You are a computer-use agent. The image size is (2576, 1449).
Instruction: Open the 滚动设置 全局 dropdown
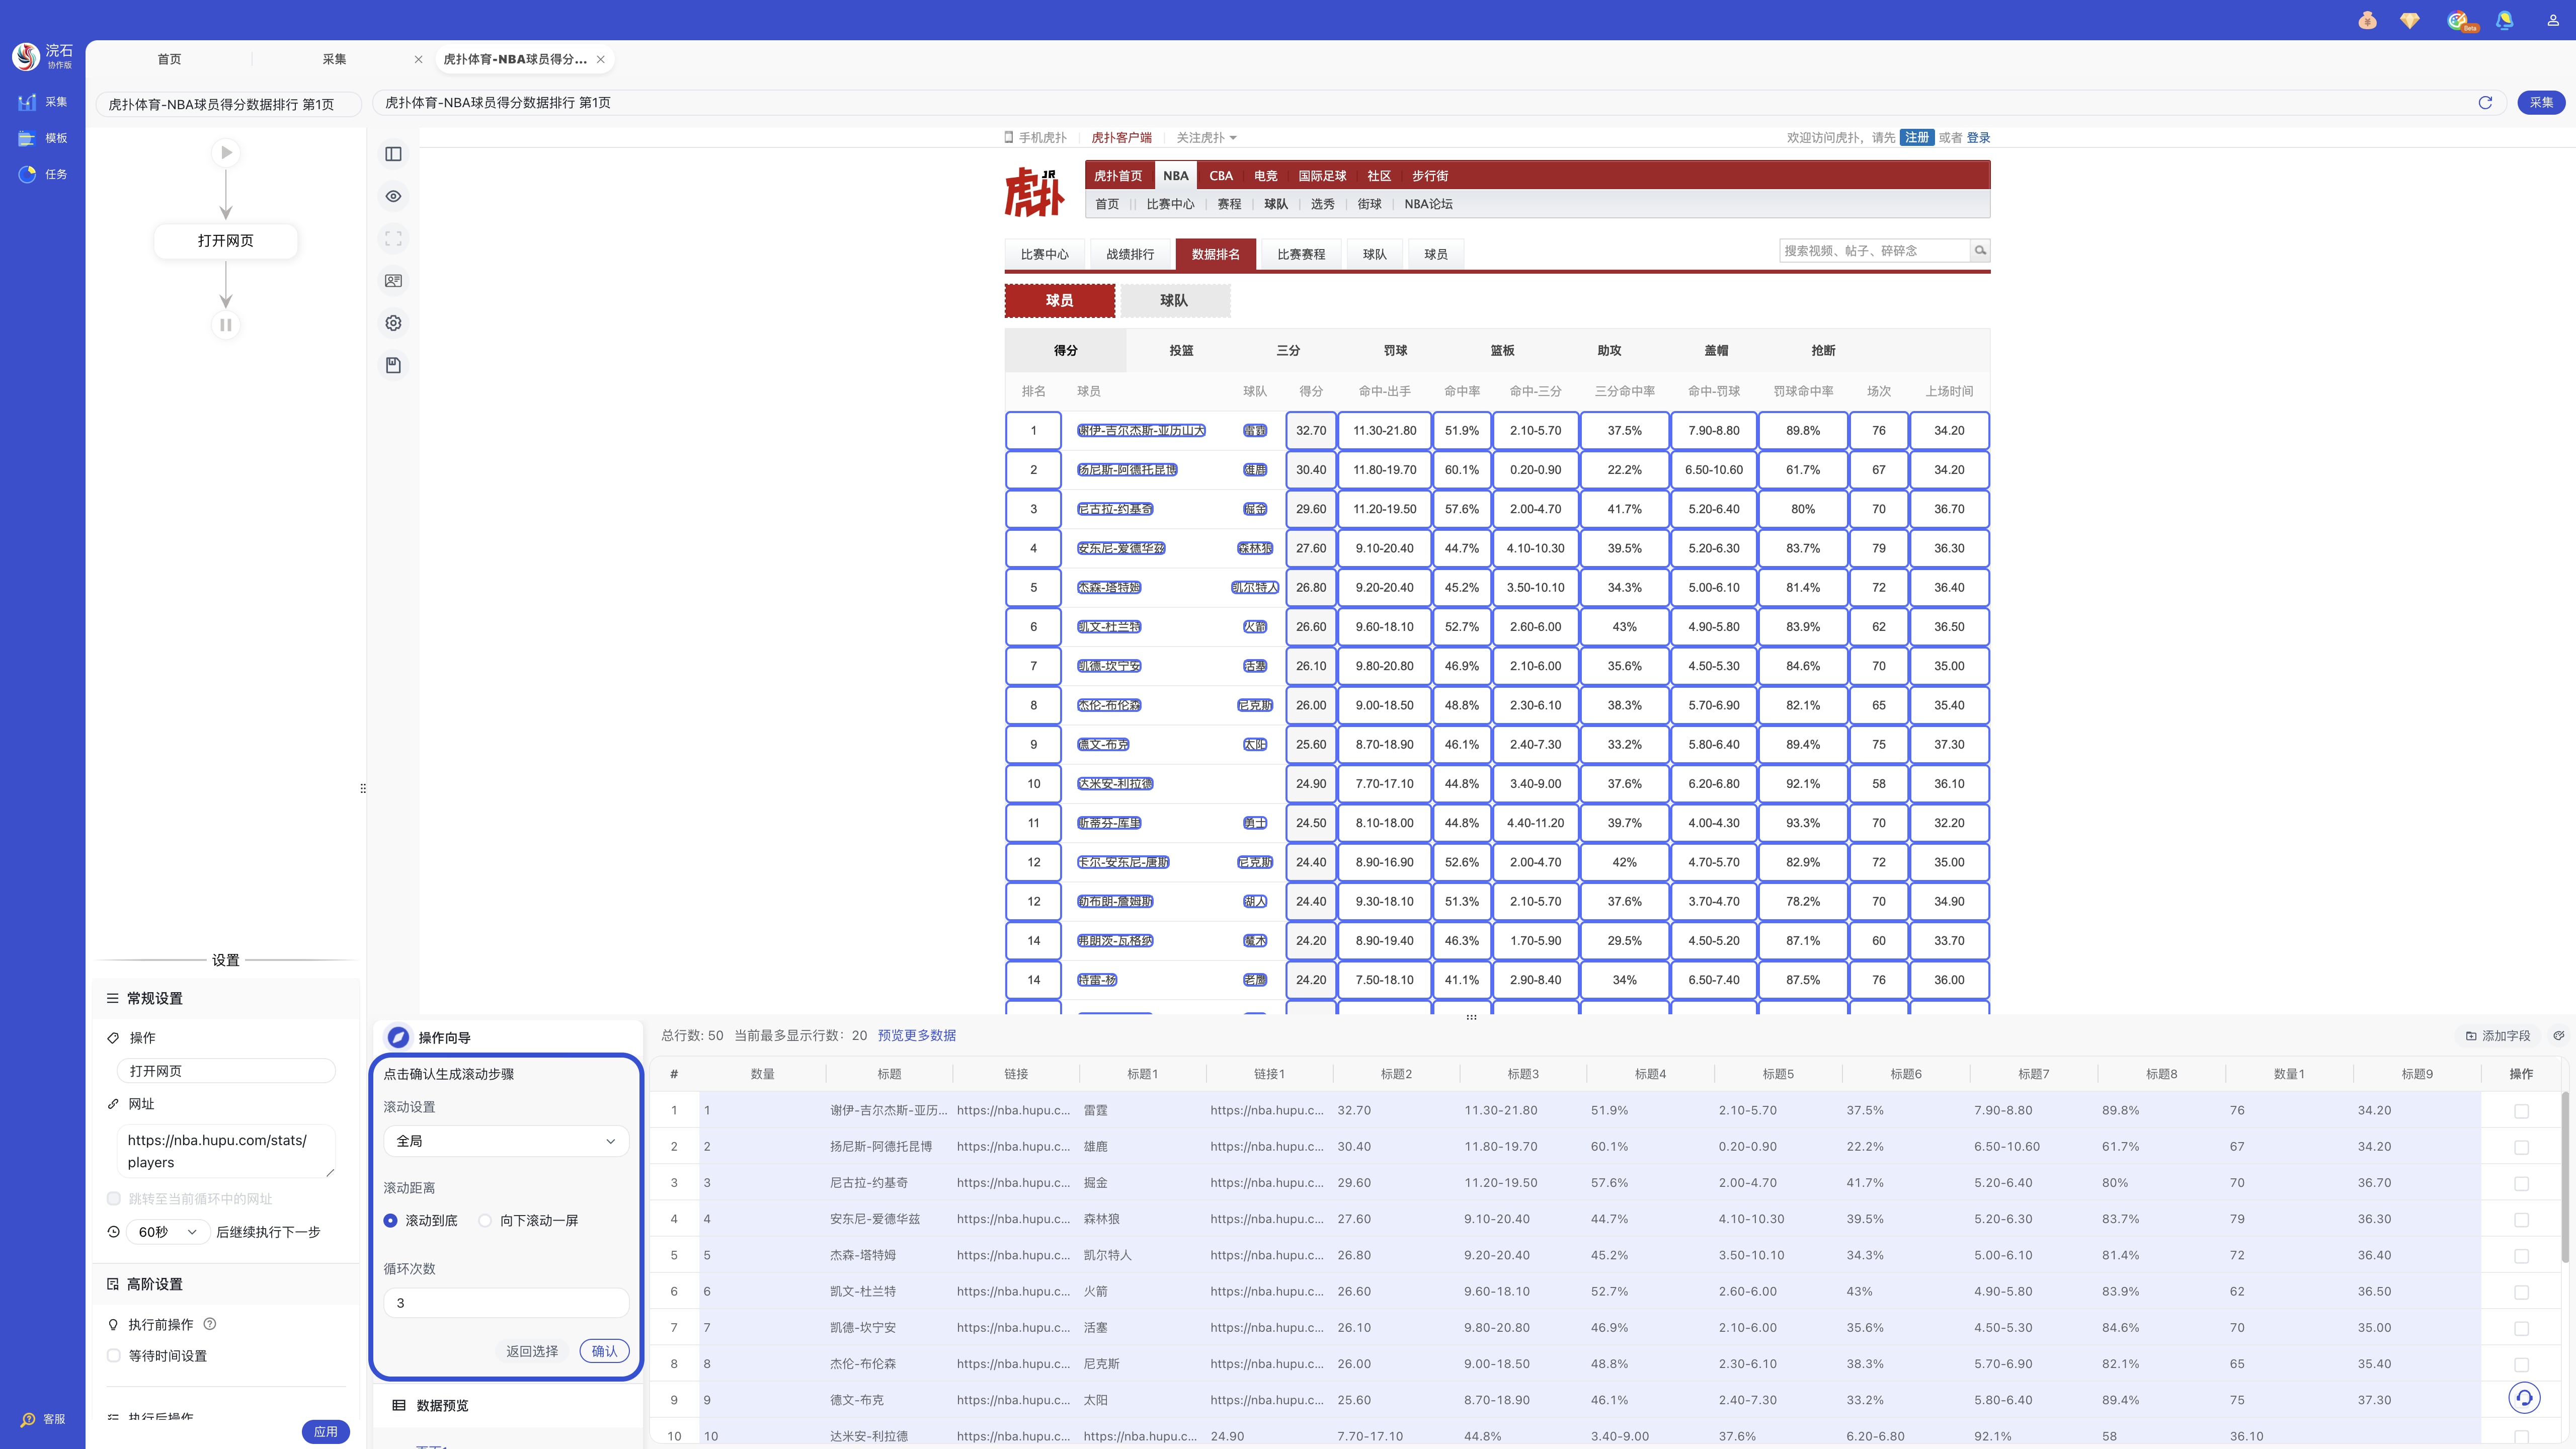(x=505, y=1141)
